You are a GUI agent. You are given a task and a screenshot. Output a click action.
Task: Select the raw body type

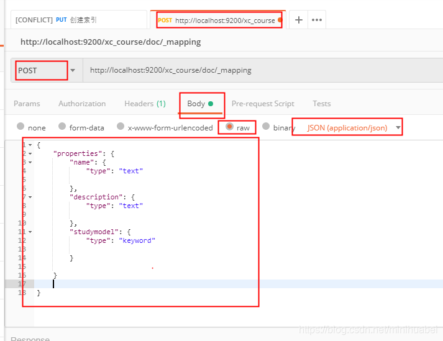tap(229, 127)
